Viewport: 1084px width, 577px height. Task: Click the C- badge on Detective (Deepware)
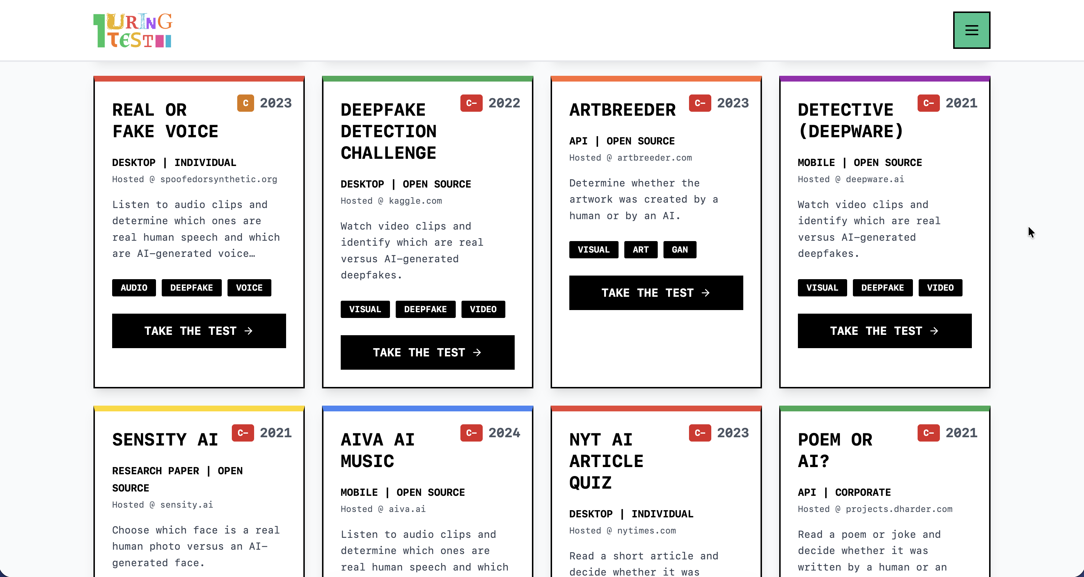point(928,103)
